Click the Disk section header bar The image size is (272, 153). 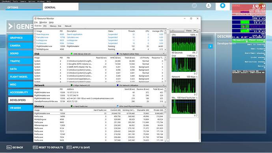coord(100,54)
